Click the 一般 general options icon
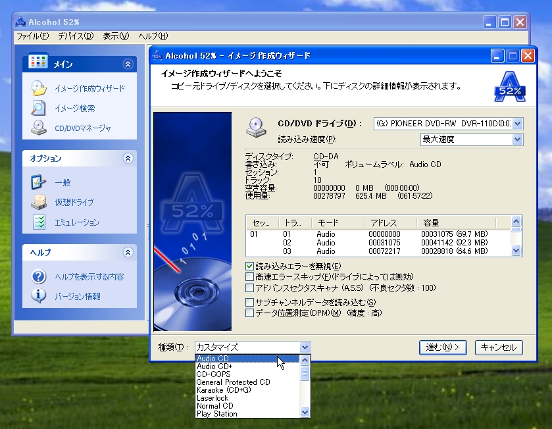This screenshot has width=552, height=429. (38, 182)
